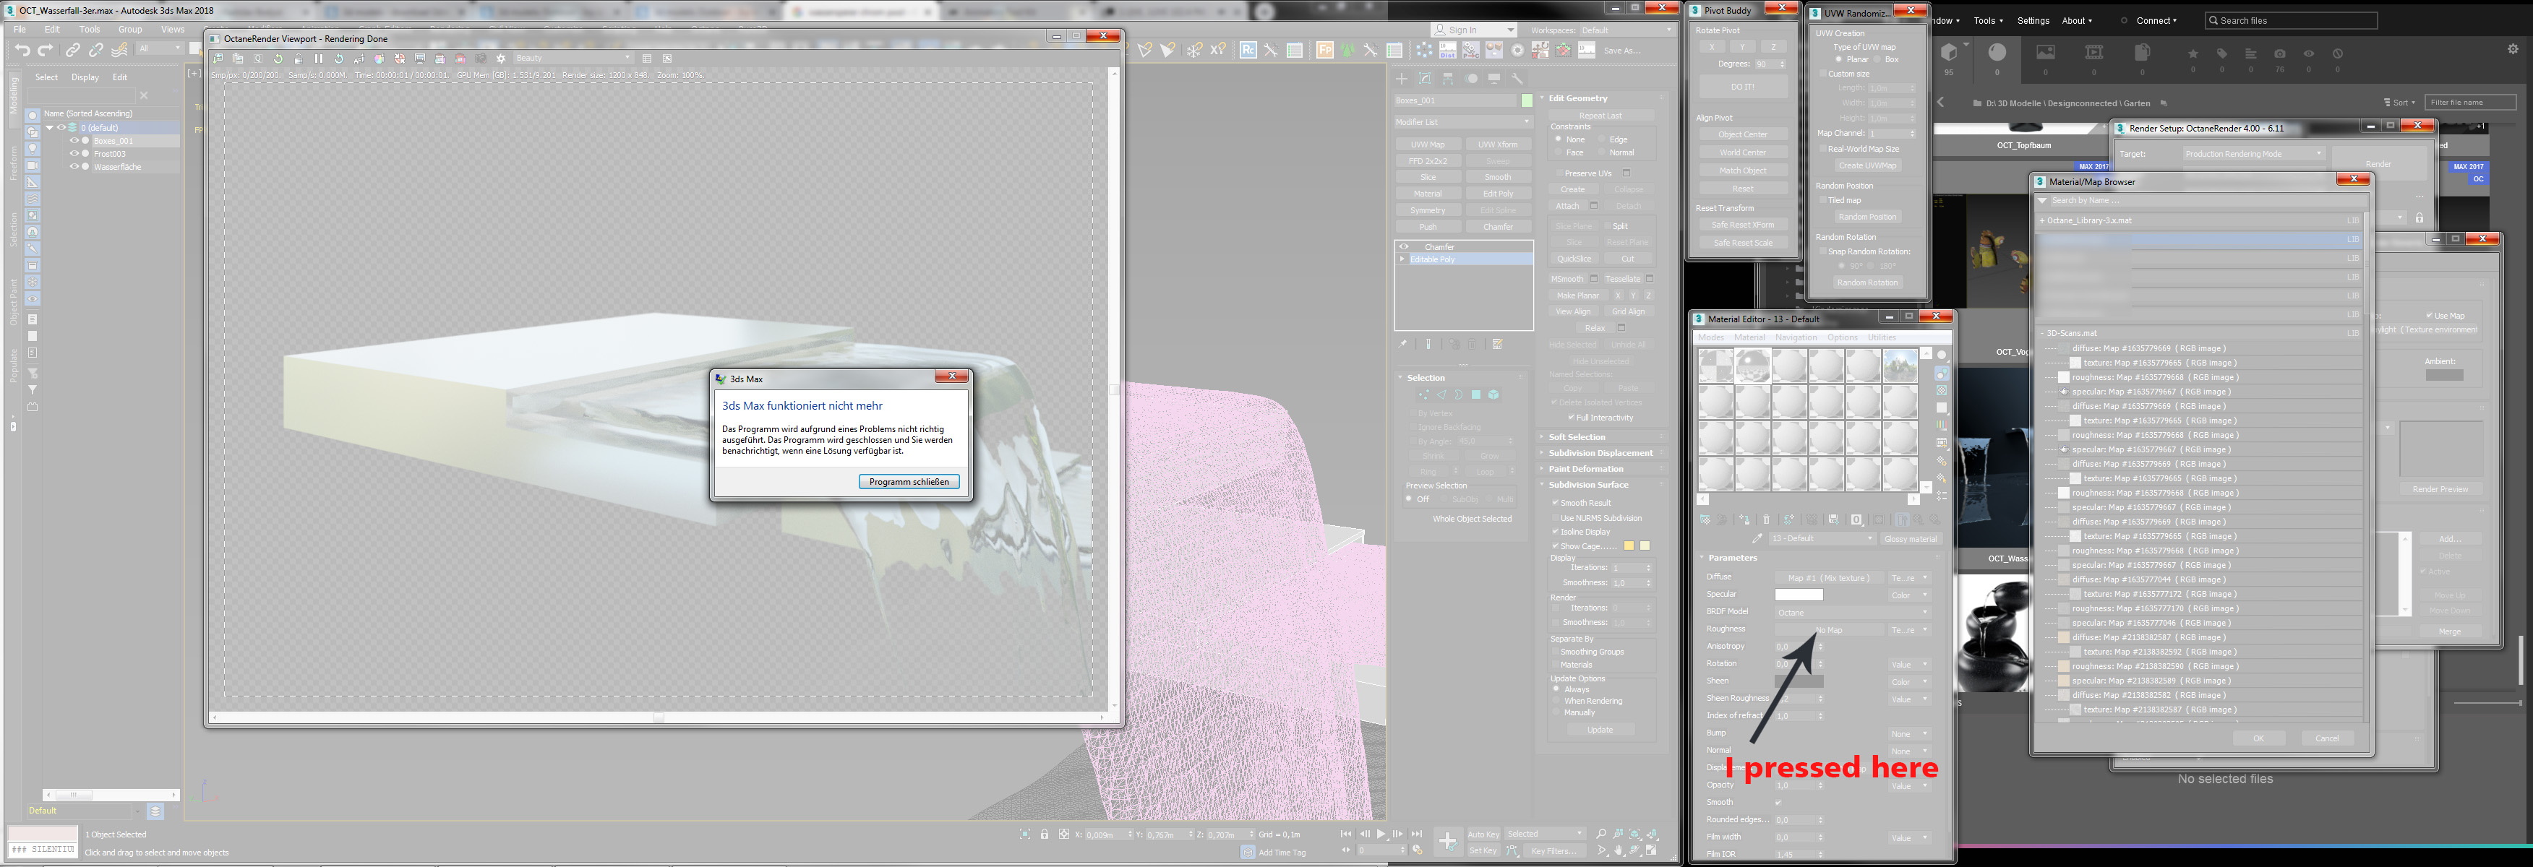The width and height of the screenshot is (2533, 867).
Task: Click the Create (plus) panel icon
Action: click(1401, 79)
